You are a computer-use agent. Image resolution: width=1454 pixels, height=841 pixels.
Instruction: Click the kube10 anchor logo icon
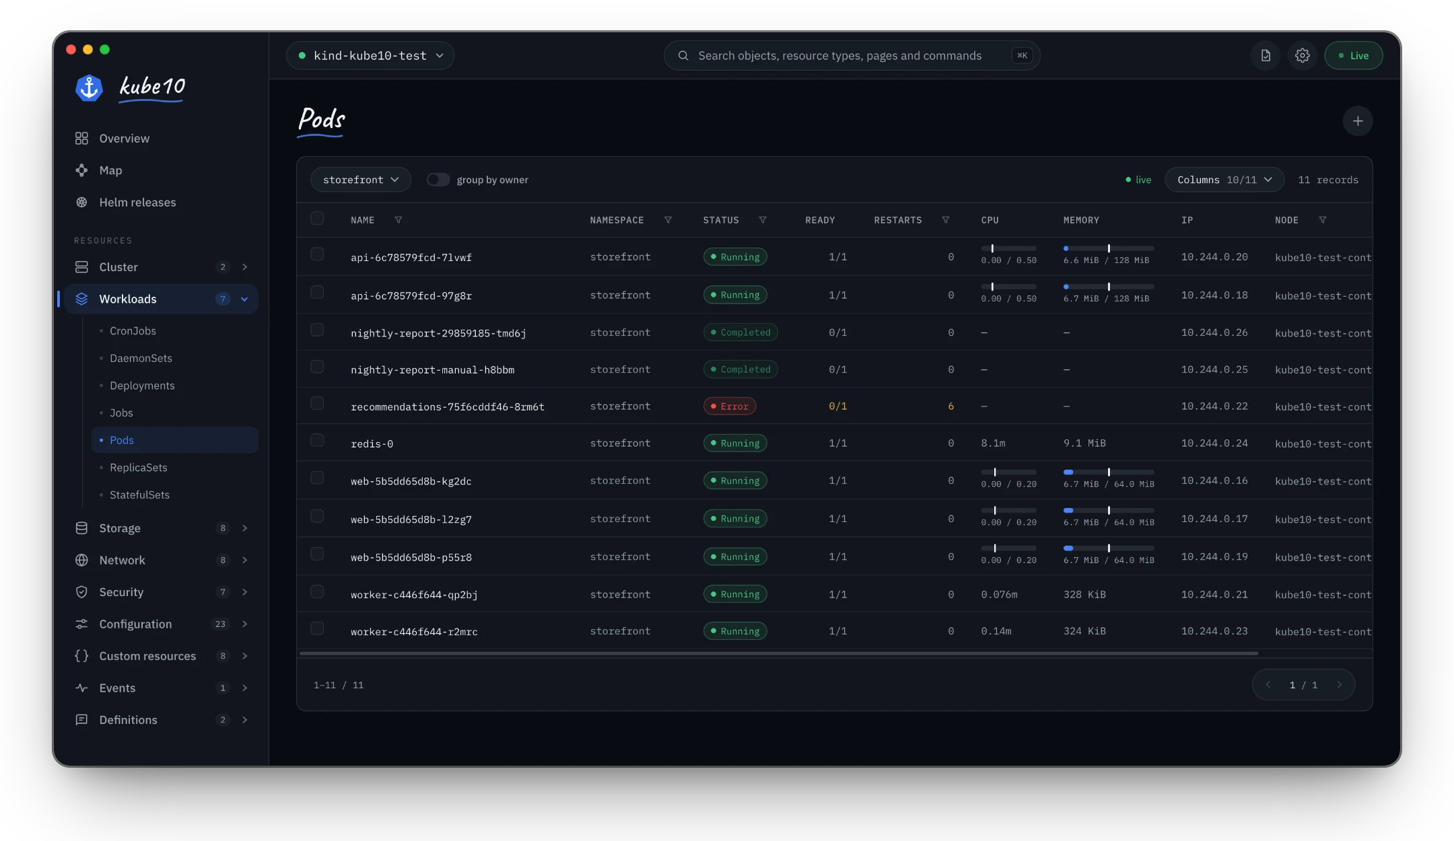[x=89, y=88]
